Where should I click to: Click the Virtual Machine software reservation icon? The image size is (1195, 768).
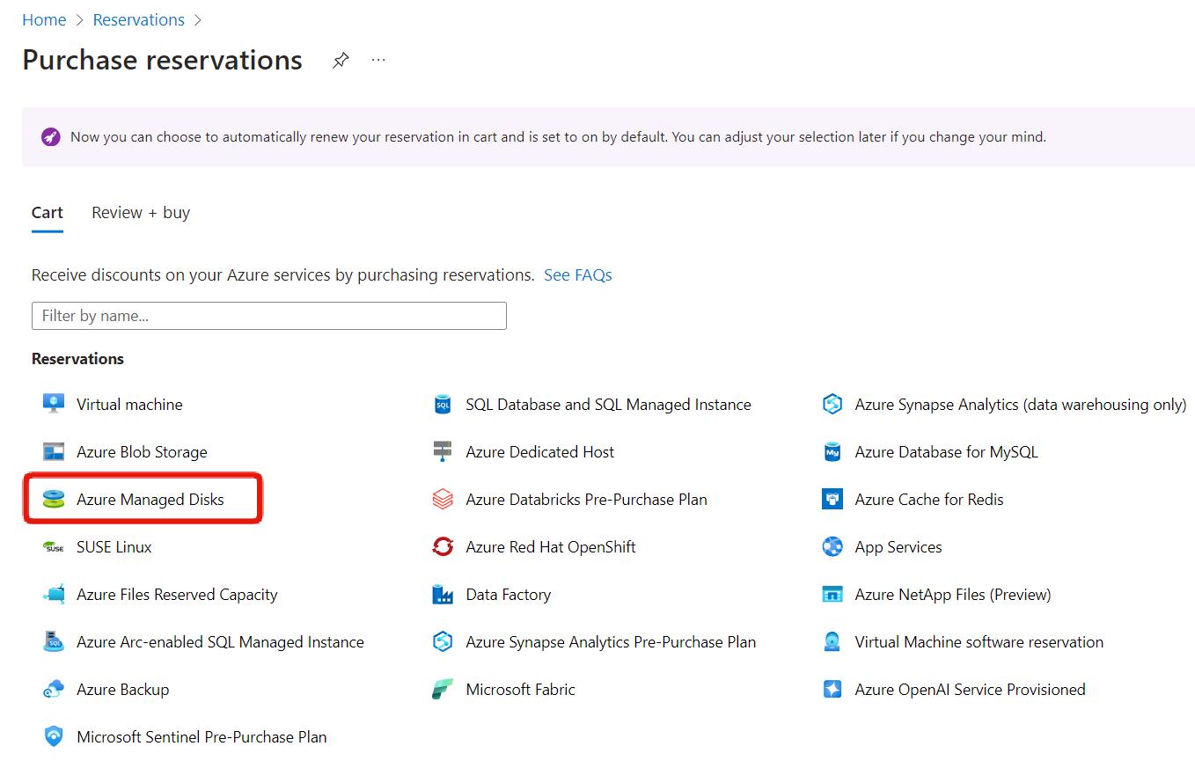[832, 641]
